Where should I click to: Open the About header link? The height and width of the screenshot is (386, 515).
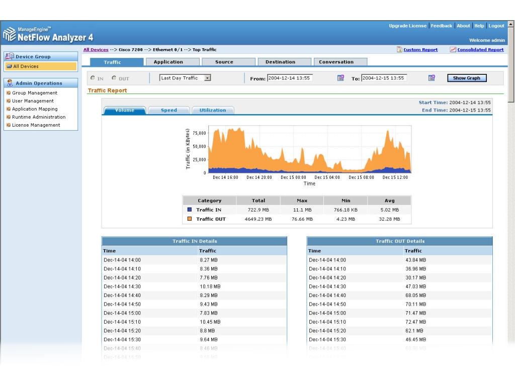tap(463, 26)
